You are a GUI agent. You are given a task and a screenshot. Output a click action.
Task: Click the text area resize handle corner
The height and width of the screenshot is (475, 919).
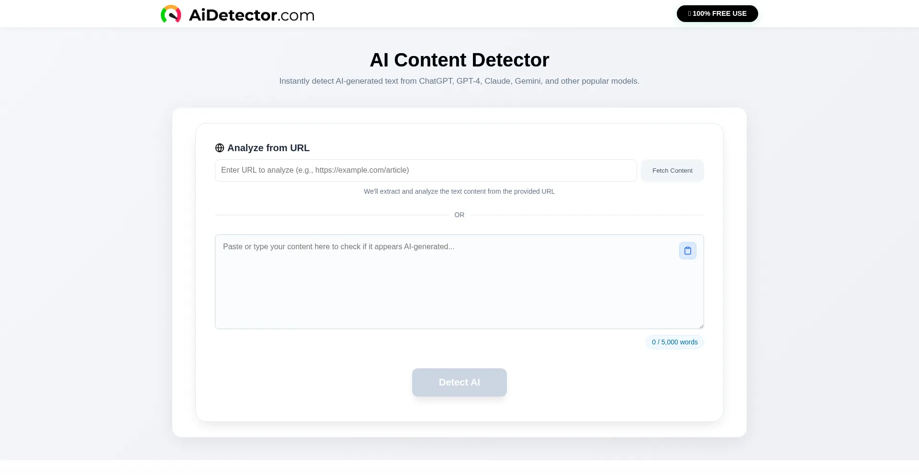click(701, 326)
